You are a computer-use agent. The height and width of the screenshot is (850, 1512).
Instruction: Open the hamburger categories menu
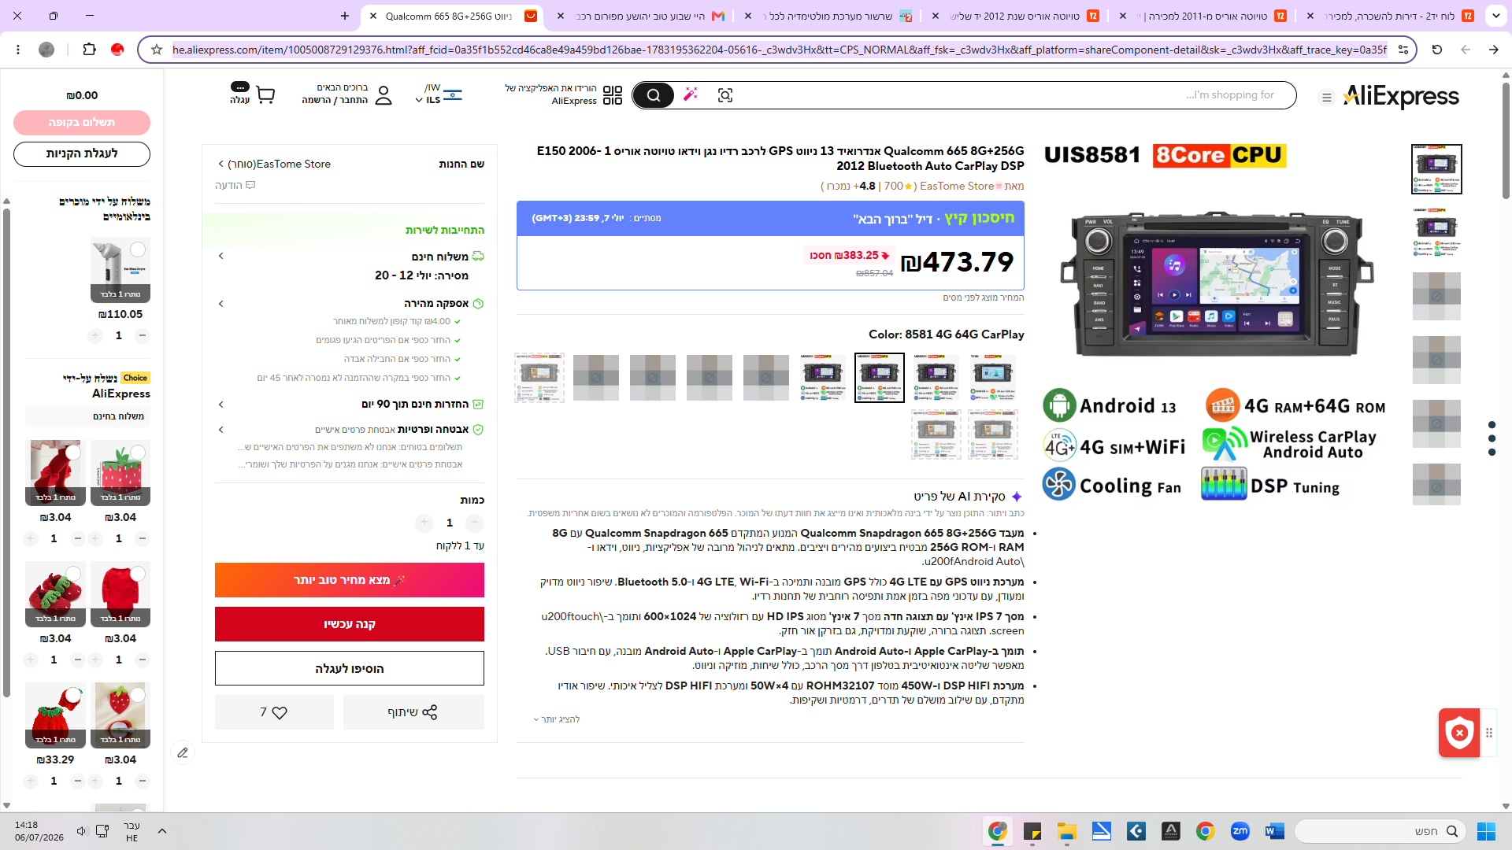(x=1327, y=98)
